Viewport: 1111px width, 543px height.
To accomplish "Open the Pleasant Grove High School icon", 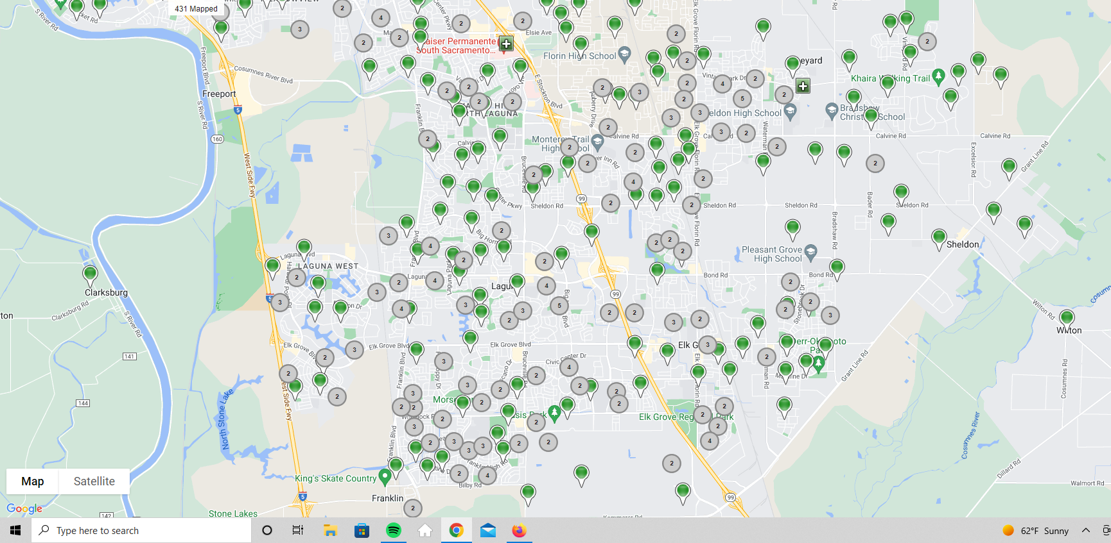I will [810, 251].
